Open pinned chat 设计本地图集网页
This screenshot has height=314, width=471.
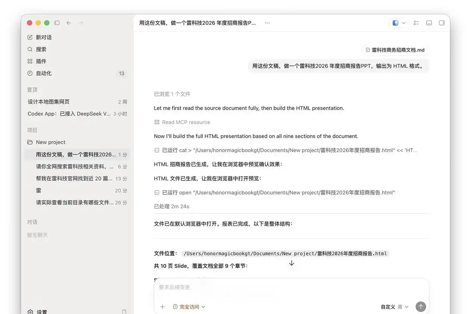(77, 102)
